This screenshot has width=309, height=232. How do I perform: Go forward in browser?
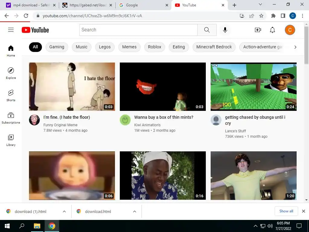tap(16, 16)
